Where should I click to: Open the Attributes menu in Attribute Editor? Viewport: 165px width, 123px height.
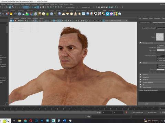pyautogui.click(x=157, y=18)
